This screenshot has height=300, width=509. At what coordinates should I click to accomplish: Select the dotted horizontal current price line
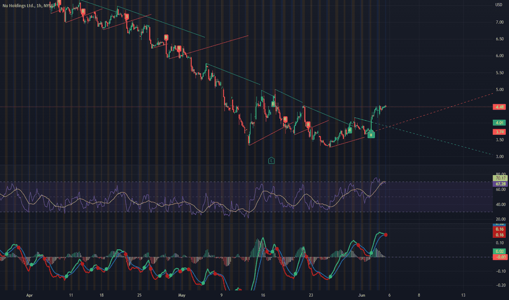click(x=246, y=107)
